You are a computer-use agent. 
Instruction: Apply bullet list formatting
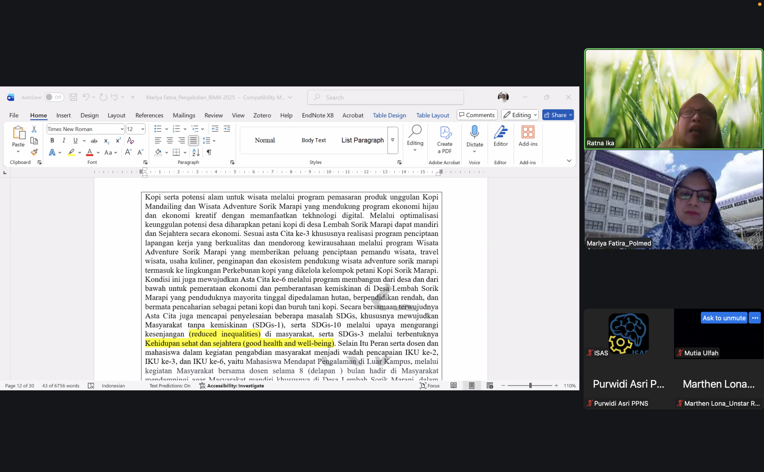158,129
